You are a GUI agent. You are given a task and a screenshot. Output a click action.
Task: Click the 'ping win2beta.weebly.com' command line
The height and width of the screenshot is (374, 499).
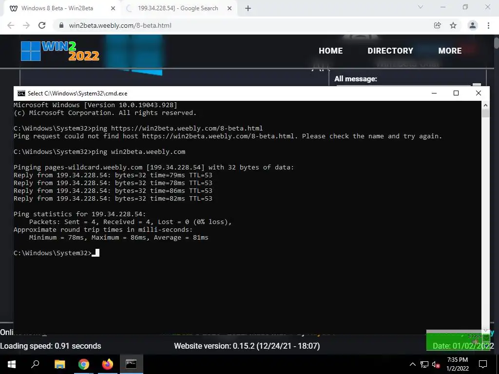pyautogui.click(x=99, y=152)
